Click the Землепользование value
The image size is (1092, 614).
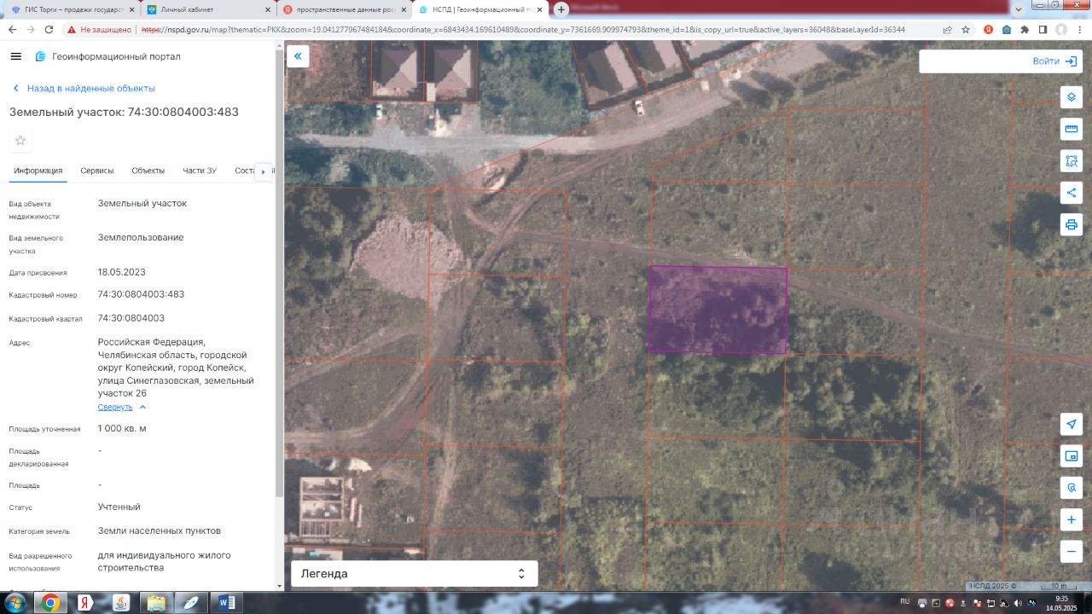click(141, 237)
